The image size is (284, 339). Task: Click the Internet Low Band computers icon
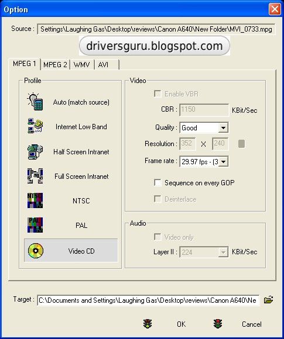(x=35, y=126)
